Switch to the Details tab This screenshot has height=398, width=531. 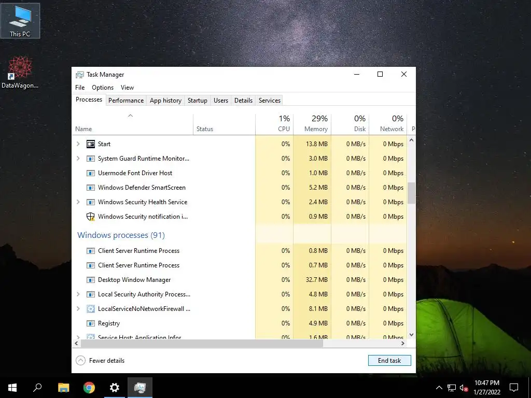click(x=244, y=101)
